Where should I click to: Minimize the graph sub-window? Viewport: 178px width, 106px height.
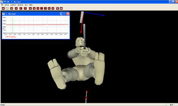tap(61, 14)
